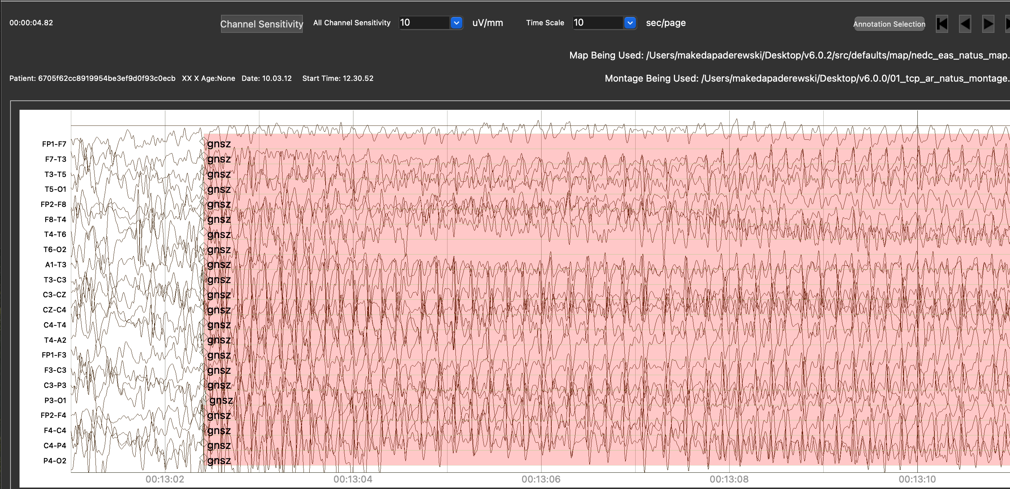Select the gnsz annotation on the FP1-F7 channel

(x=219, y=144)
